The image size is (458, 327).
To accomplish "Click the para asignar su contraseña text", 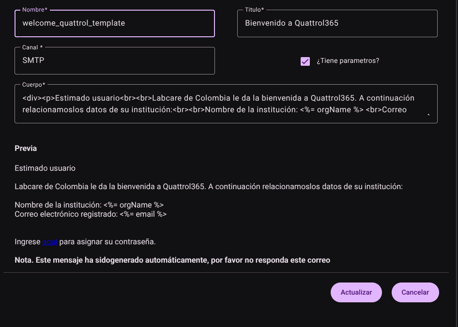I will [x=107, y=242].
